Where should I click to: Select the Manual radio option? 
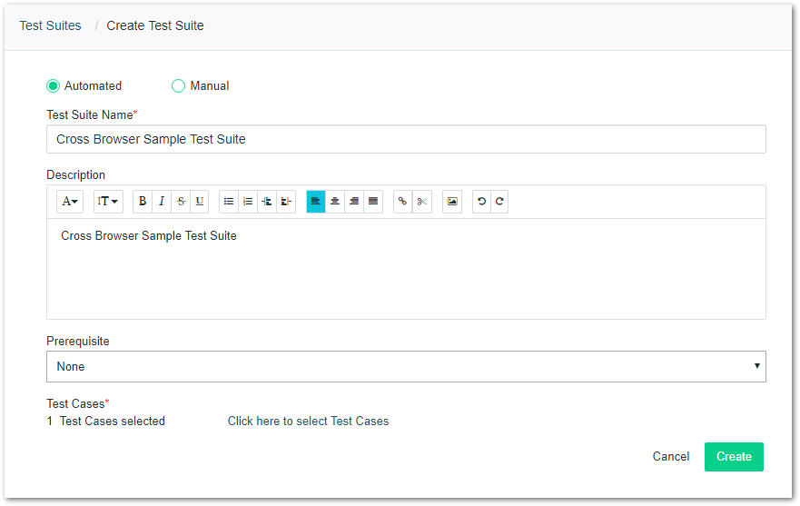coord(178,86)
